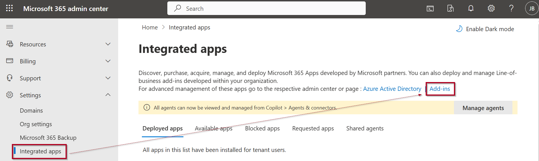
Task: Select Integrated apps in sidebar
Action: point(40,151)
